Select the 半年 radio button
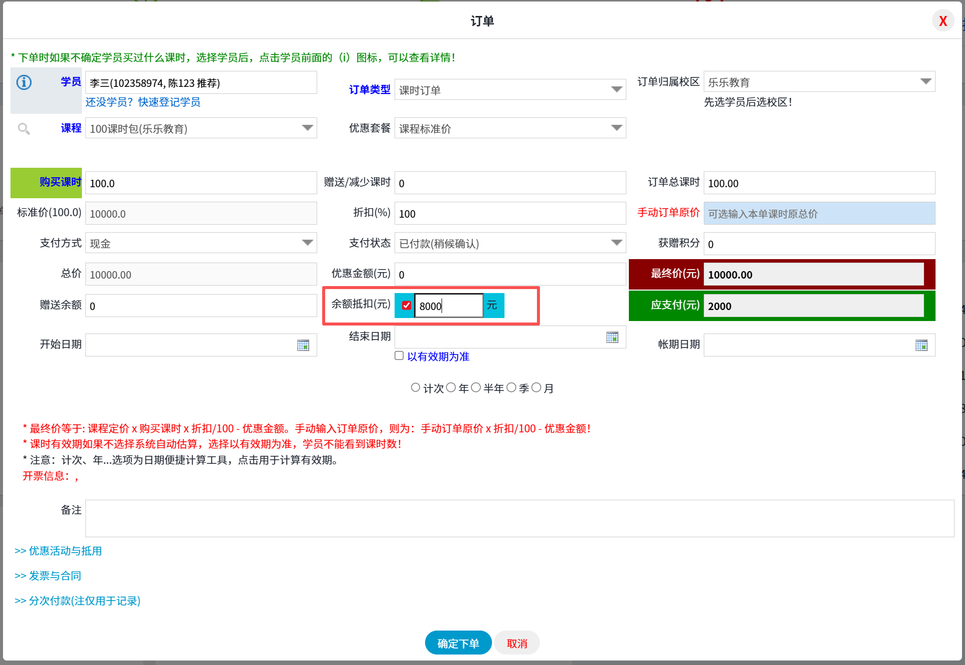 click(476, 387)
